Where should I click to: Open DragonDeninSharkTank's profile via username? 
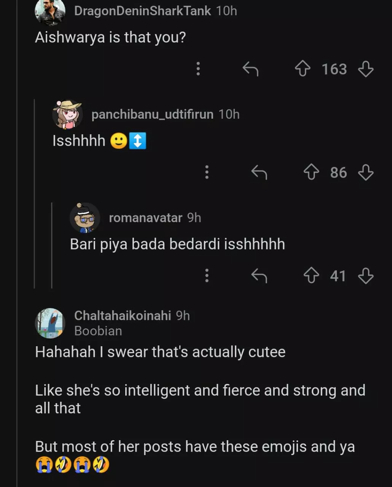point(142,11)
